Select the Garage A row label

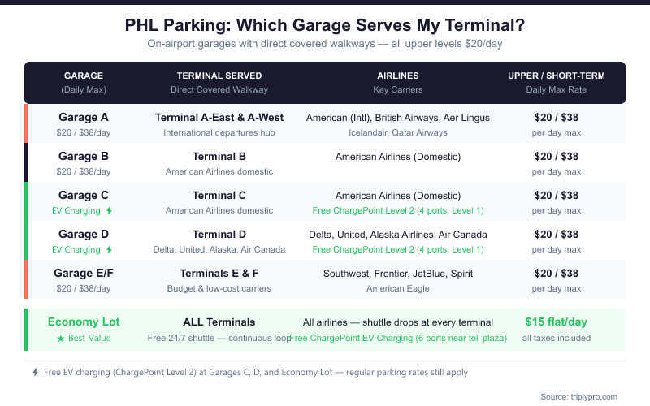point(84,117)
